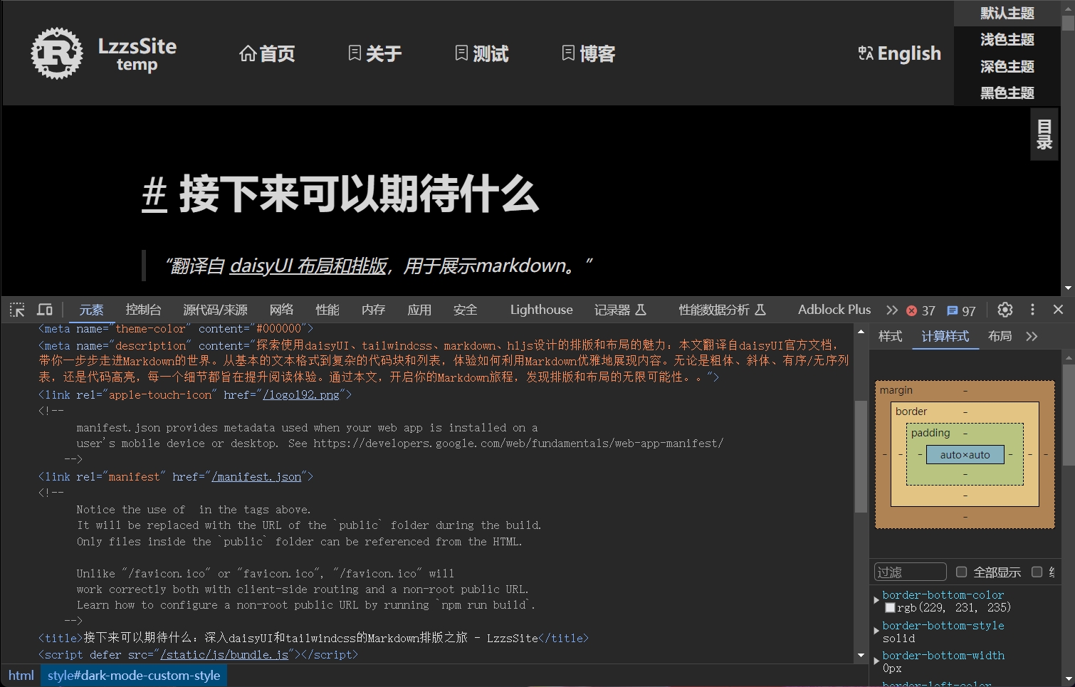Switch to the 安全 tab
Screen dimensions: 1075x687
[465, 310]
